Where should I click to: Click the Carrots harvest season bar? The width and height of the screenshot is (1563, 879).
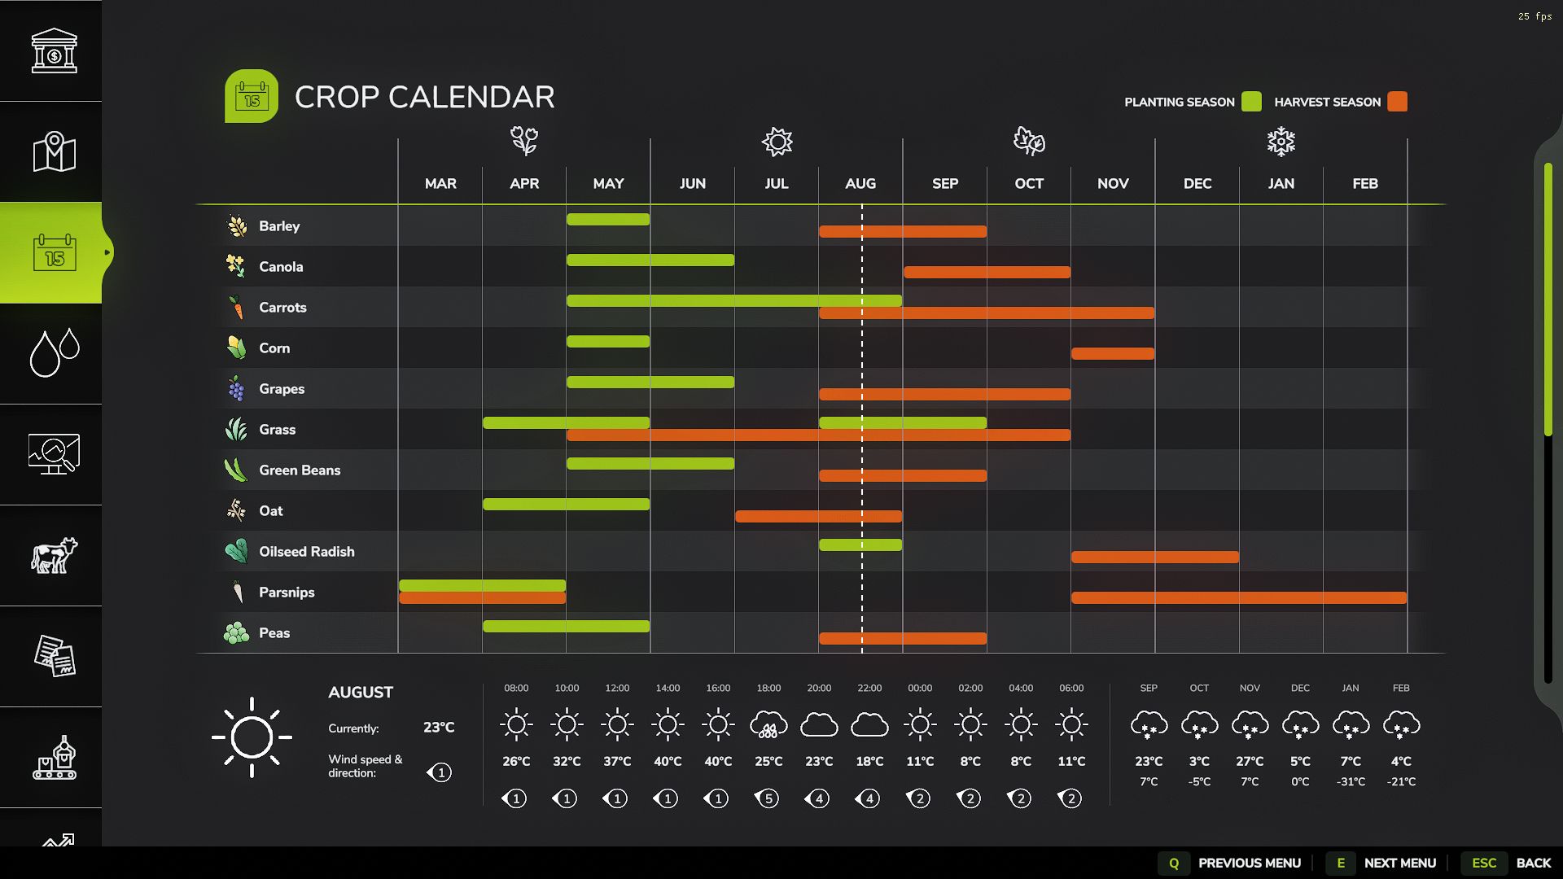tap(986, 313)
